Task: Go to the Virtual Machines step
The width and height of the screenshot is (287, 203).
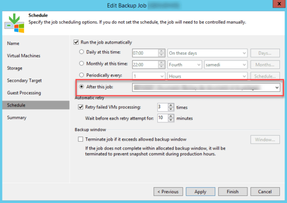Action: (23, 56)
